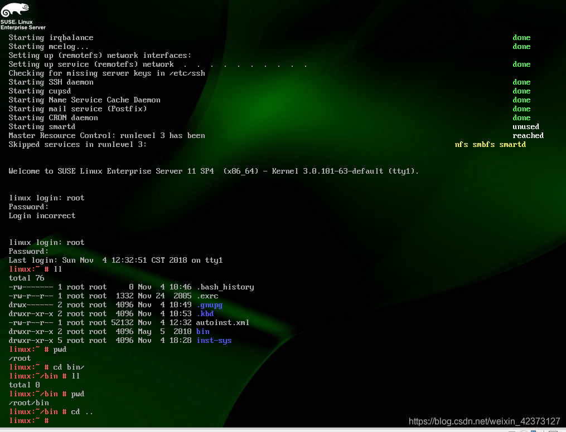This screenshot has width=566, height=432.
Task: Click the '.exrc' file name
Action: click(207, 296)
